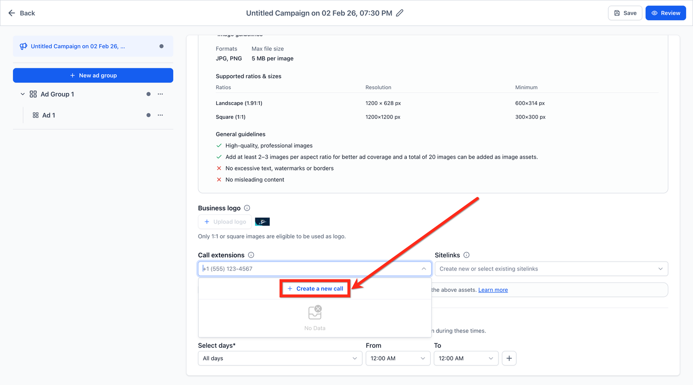Screen dimensions: 693x385
Task: Click the New ad group button
Action: [x=93, y=75]
